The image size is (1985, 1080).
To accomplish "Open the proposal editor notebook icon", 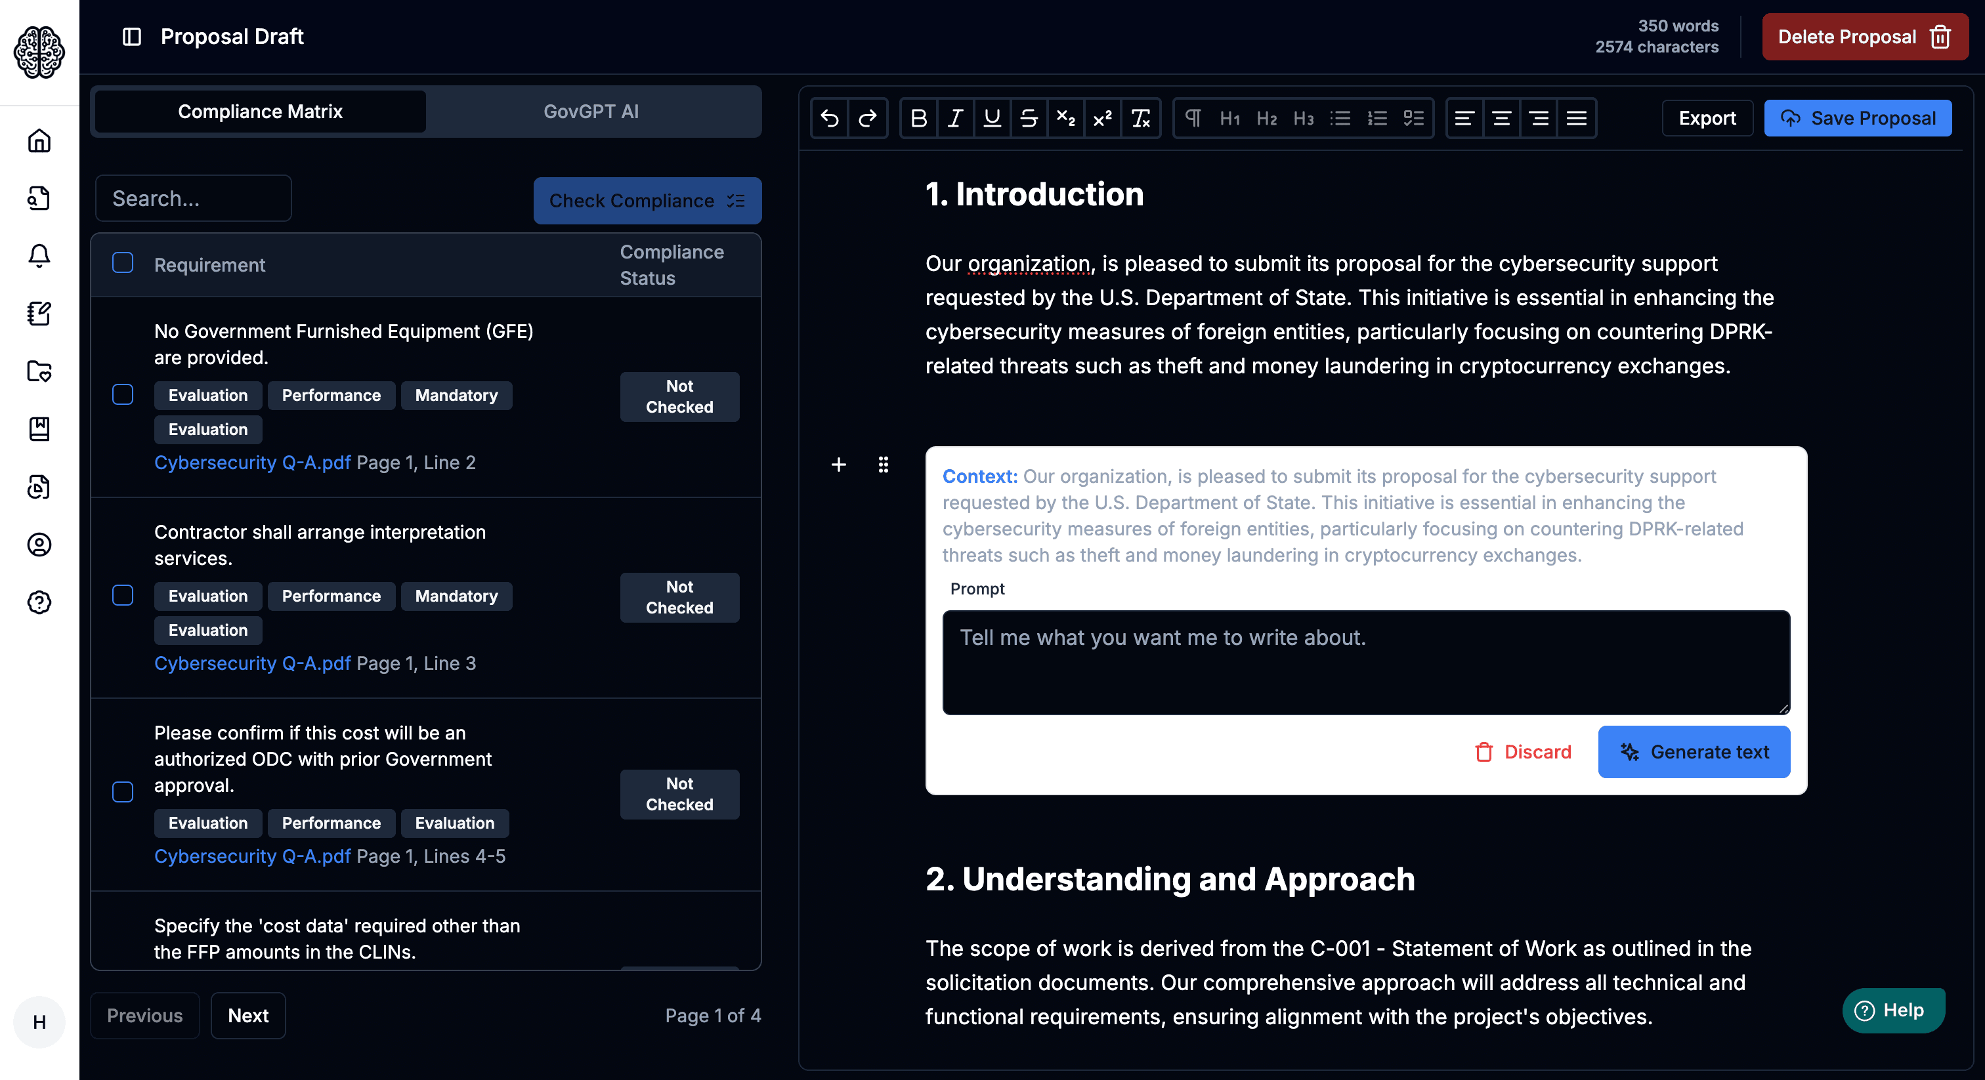I will (x=39, y=314).
